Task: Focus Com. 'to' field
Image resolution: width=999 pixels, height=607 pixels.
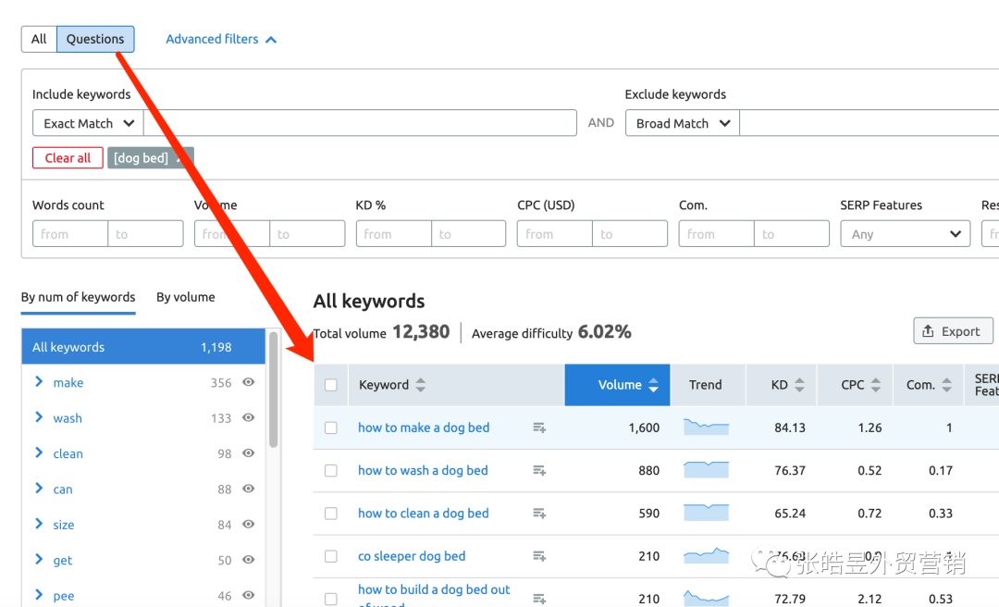Action: click(792, 234)
